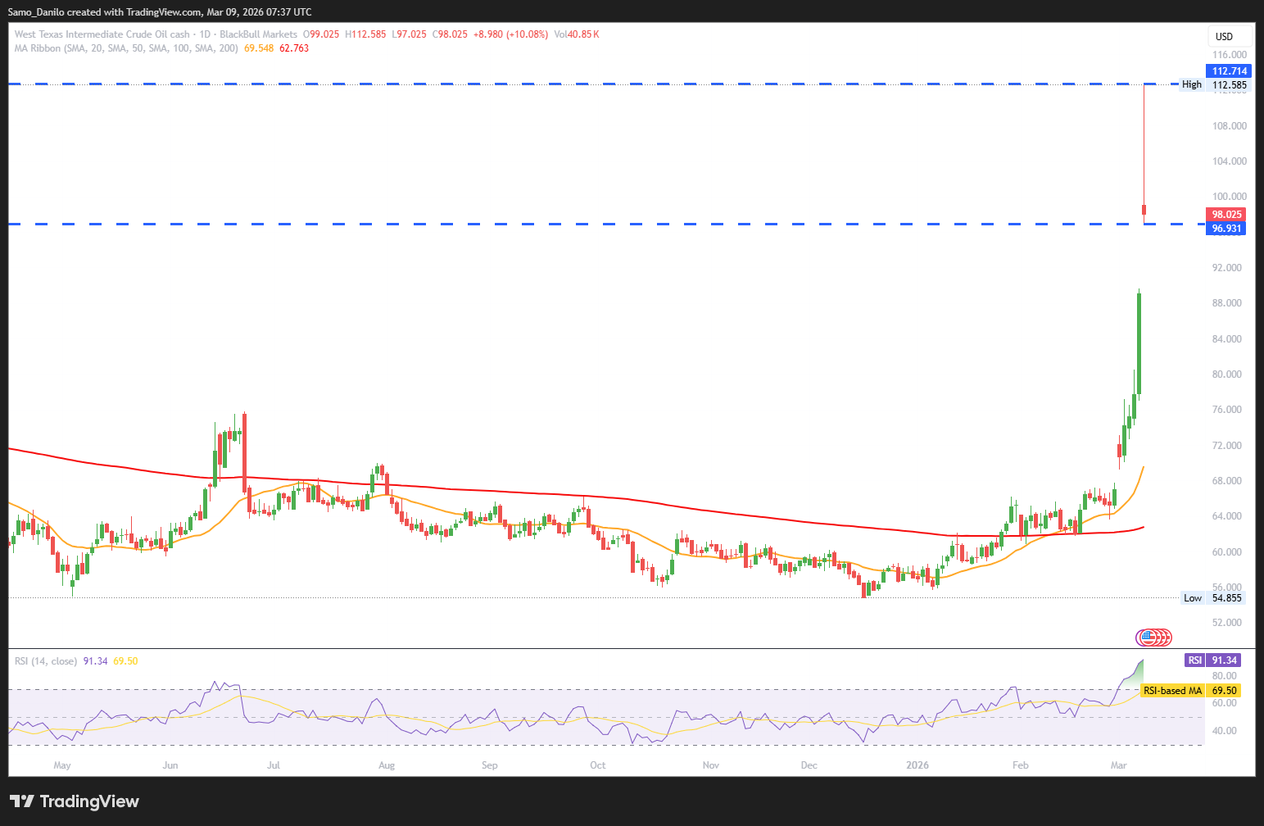This screenshot has width=1264, height=826.
Task: Open the MA Ribbon indicator legend
Action: click(x=126, y=48)
